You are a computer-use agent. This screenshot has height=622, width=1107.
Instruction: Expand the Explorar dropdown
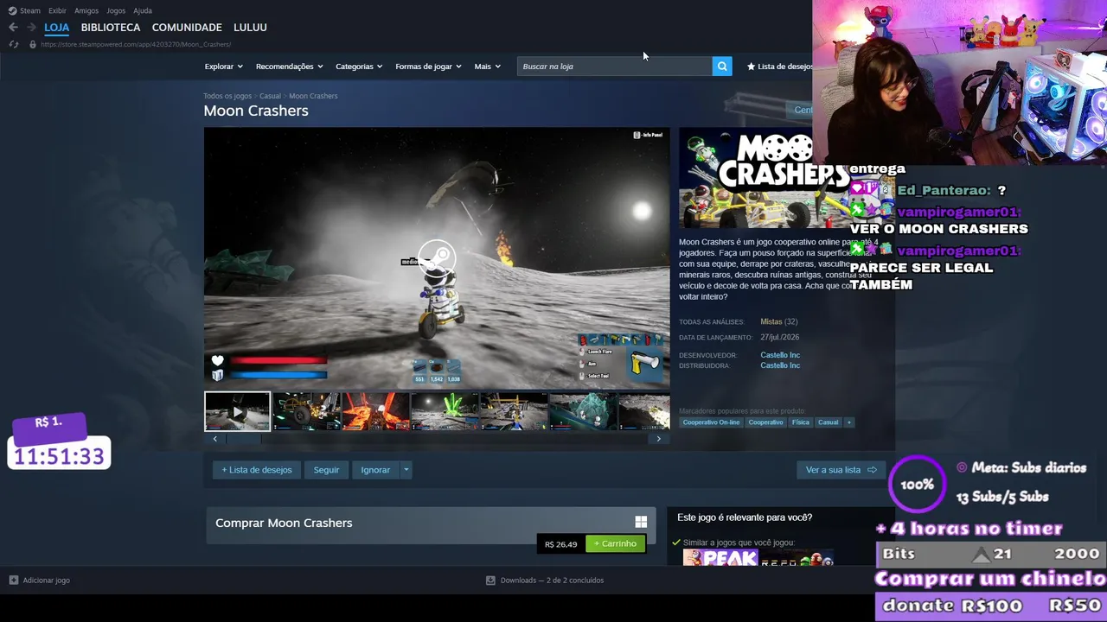tap(223, 67)
